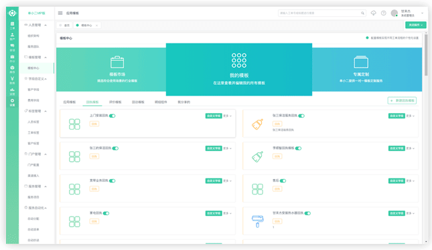Click magnifier icon in search box

pyautogui.click(x=362, y=13)
